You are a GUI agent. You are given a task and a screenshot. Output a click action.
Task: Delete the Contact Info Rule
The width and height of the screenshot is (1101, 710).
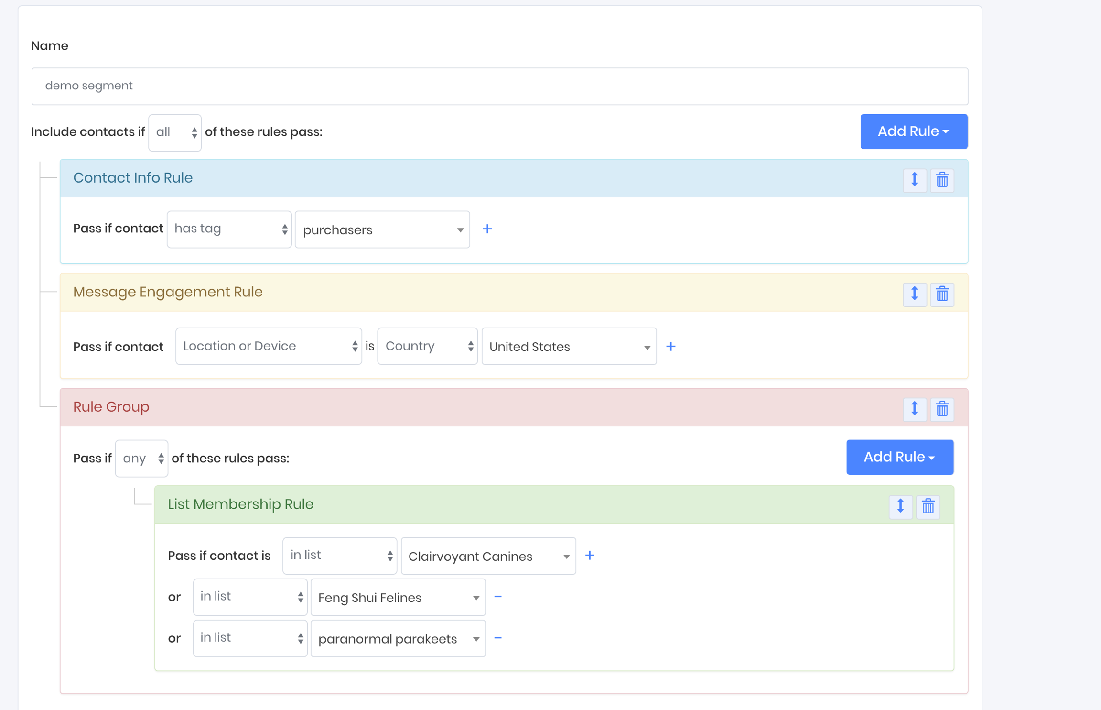pos(942,180)
